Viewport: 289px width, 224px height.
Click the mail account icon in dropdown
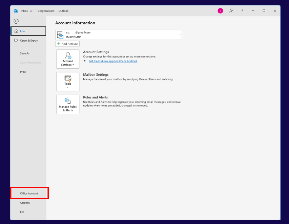(60, 35)
